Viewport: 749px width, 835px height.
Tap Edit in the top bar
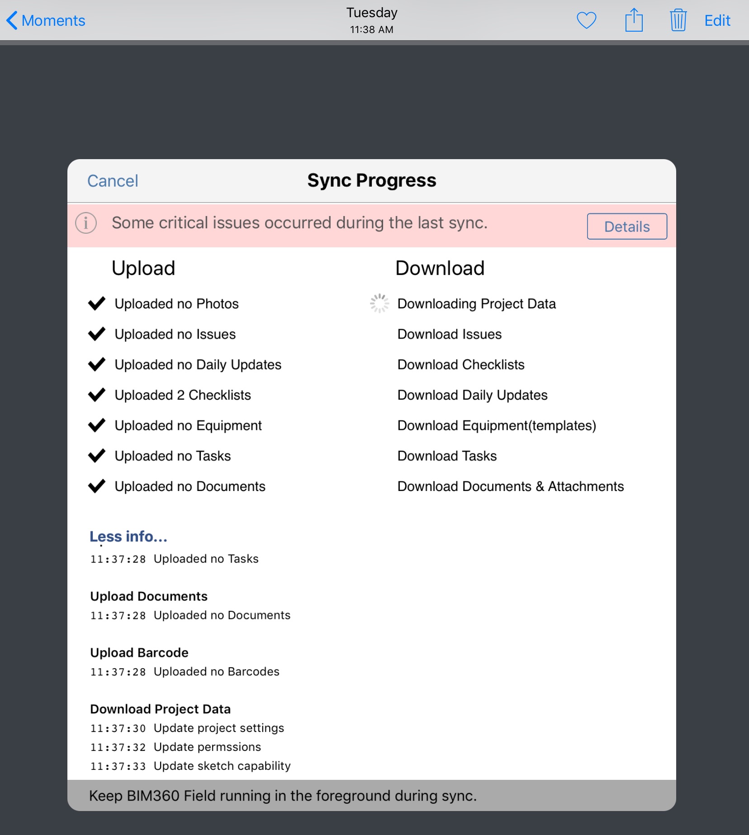pos(717,21)
